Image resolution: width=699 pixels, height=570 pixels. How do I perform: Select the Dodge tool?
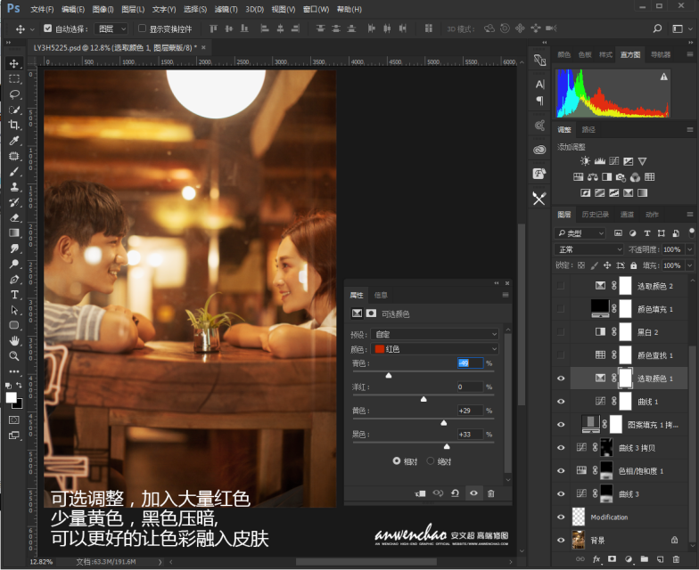(14, 264)
